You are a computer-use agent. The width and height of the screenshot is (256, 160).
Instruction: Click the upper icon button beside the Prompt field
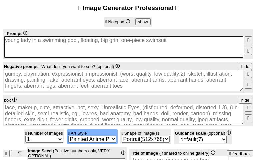(x=248, y=40)
